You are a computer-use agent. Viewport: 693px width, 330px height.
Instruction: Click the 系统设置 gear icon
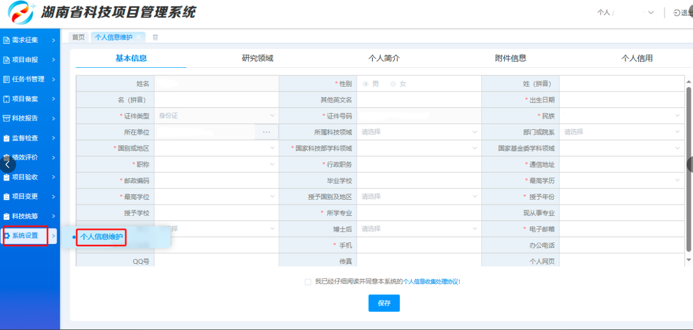7,235
